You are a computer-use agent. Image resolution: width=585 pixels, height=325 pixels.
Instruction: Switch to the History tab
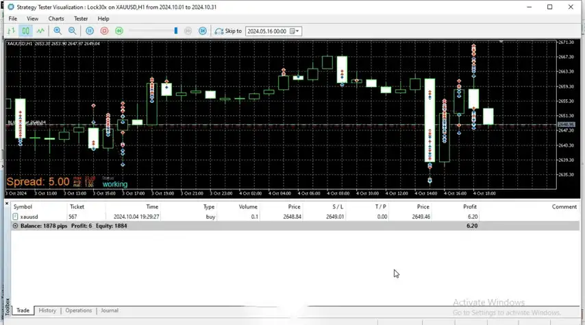click(x=47, y=311)
